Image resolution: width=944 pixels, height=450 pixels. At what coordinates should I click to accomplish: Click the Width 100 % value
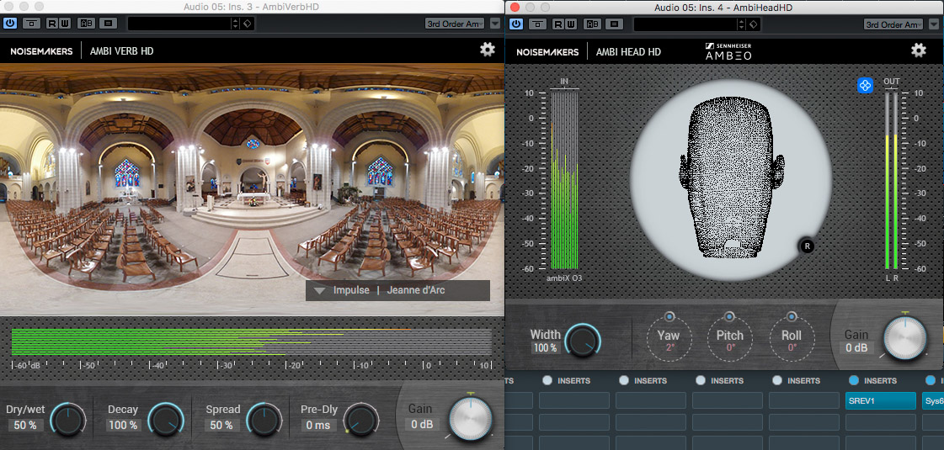pos(545,347)
